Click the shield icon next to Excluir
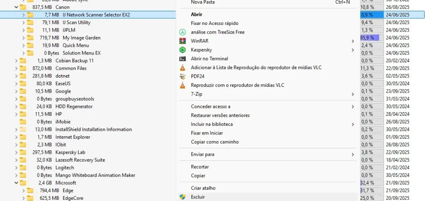Screen dimensions: 425x201 pos(182,197)
